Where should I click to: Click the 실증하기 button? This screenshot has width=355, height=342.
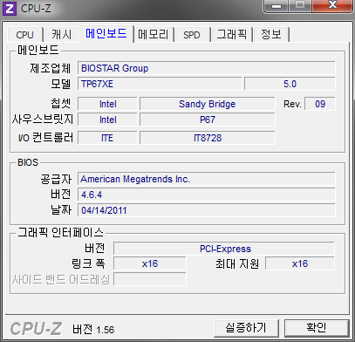coord(246,328)
